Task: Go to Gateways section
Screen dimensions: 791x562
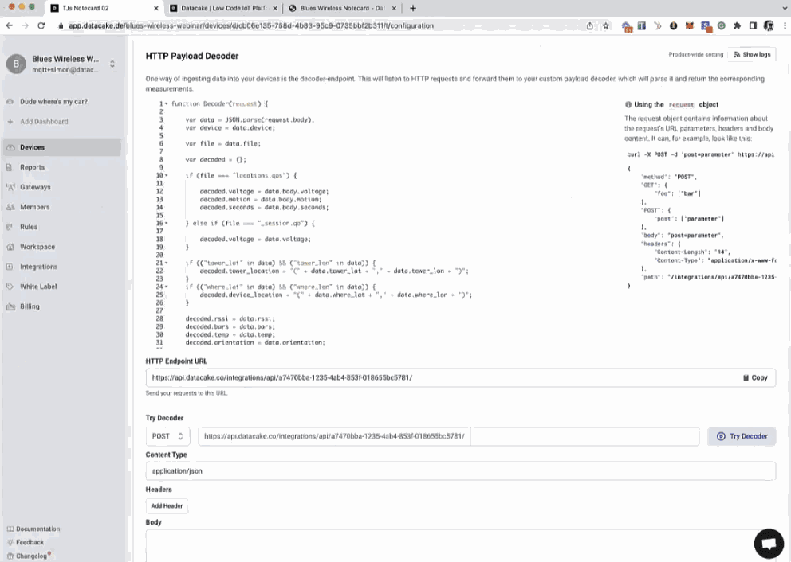Action: point(35,187)
